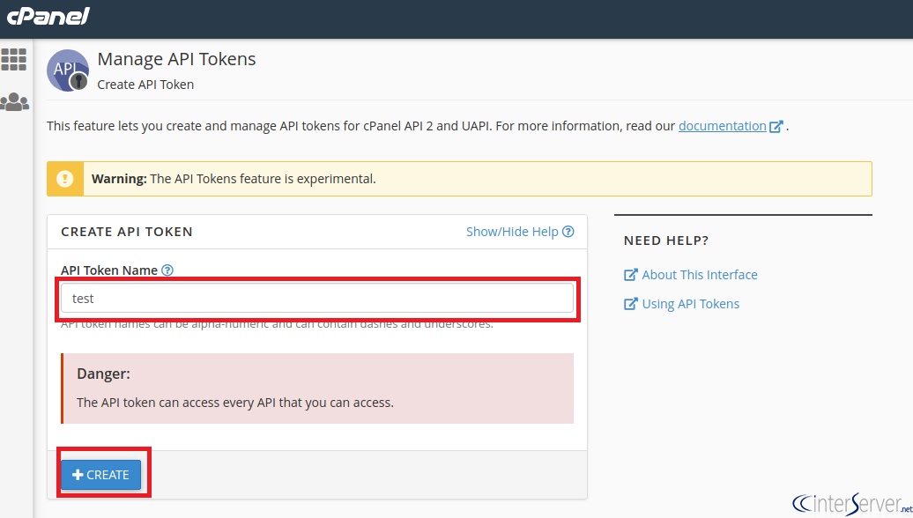This screenshot has width=913, height=518.
Task: Click the warning exclamation icon
Action: pyautogui.click(x=65, y=179)
